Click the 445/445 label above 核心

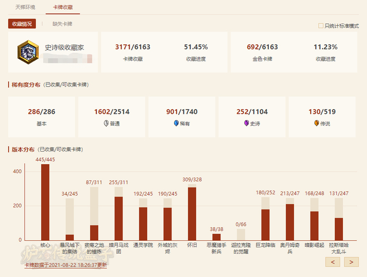45,160
